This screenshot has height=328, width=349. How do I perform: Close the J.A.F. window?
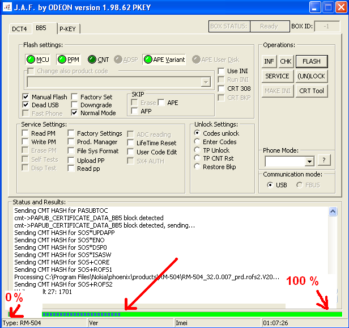coord(341,7)
